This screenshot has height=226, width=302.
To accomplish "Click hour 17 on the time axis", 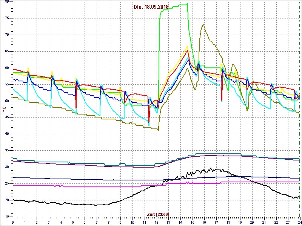I will (x=216, y=223).
